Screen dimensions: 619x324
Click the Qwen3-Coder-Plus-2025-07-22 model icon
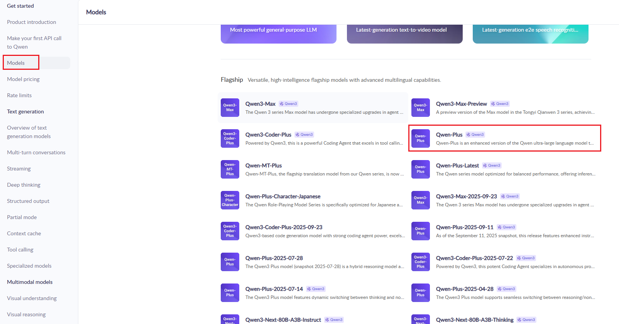[421, 262]
